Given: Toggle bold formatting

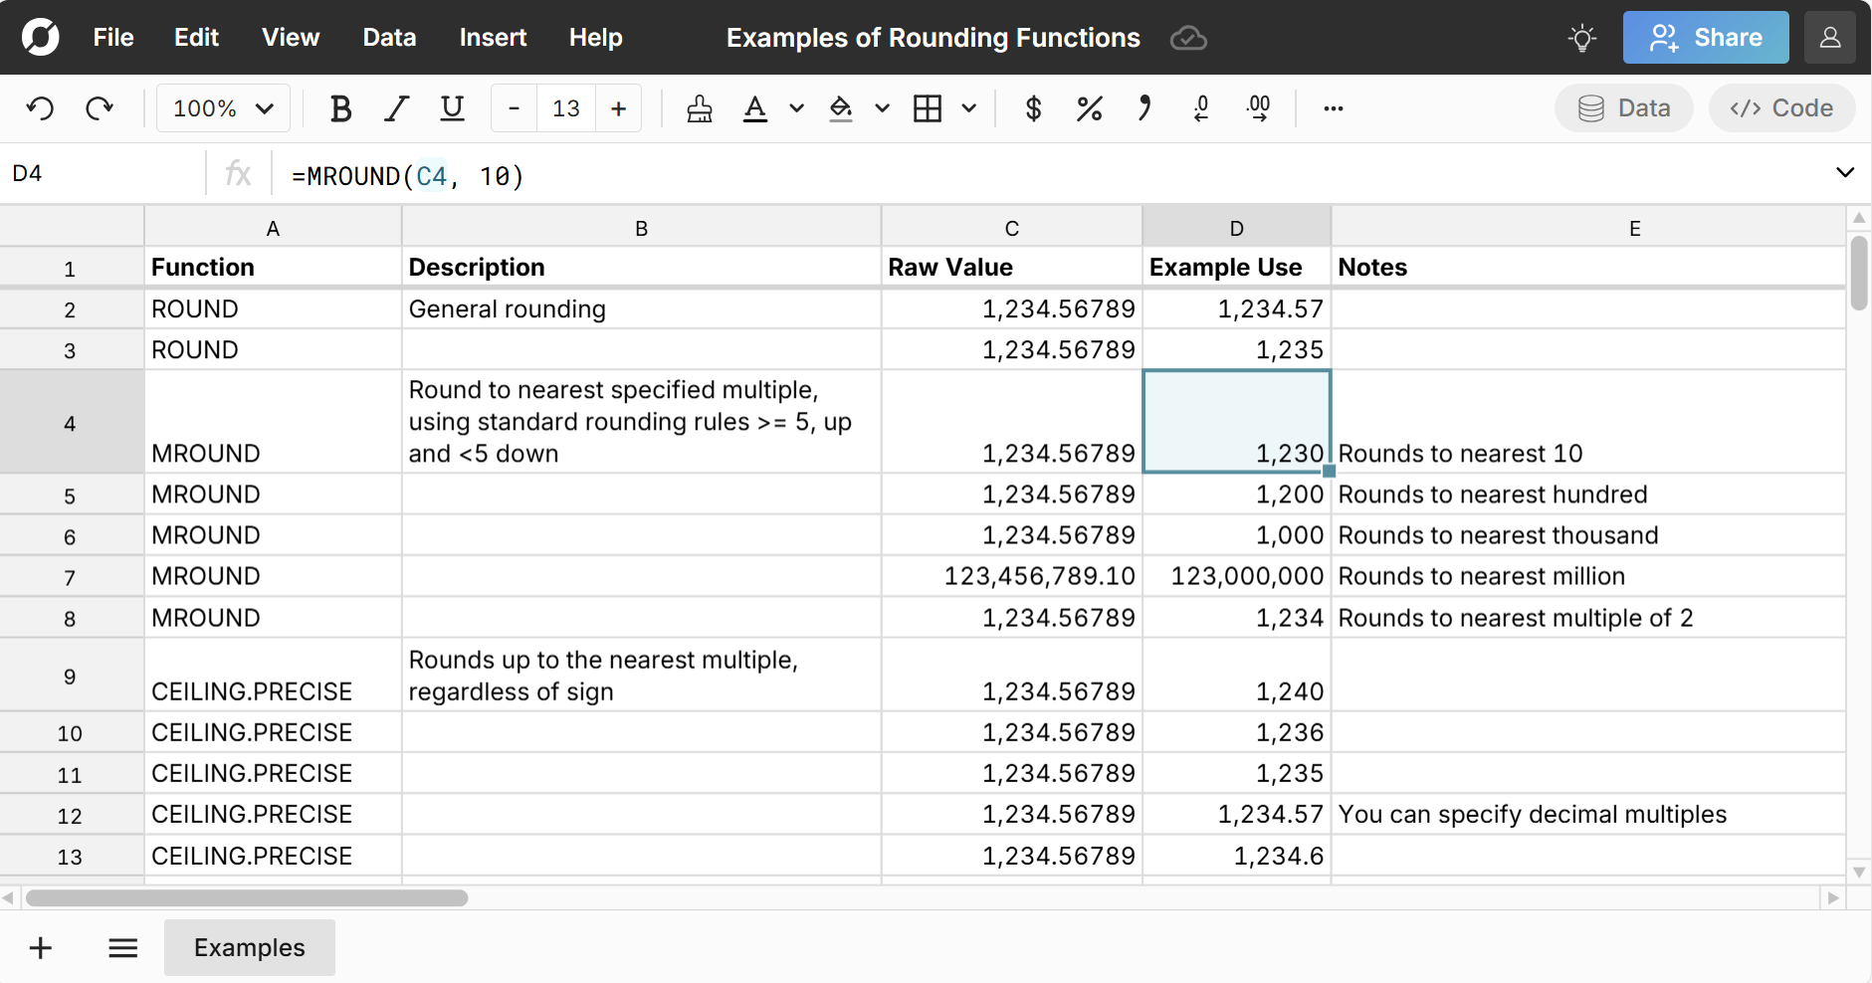Looking at the screenshot, I should click(x=339, y=108).
